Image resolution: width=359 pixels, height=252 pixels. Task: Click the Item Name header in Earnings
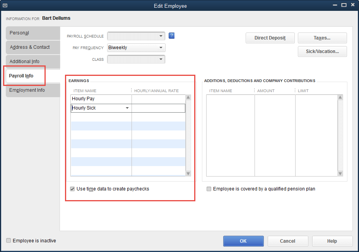click(x=85, y=91)
